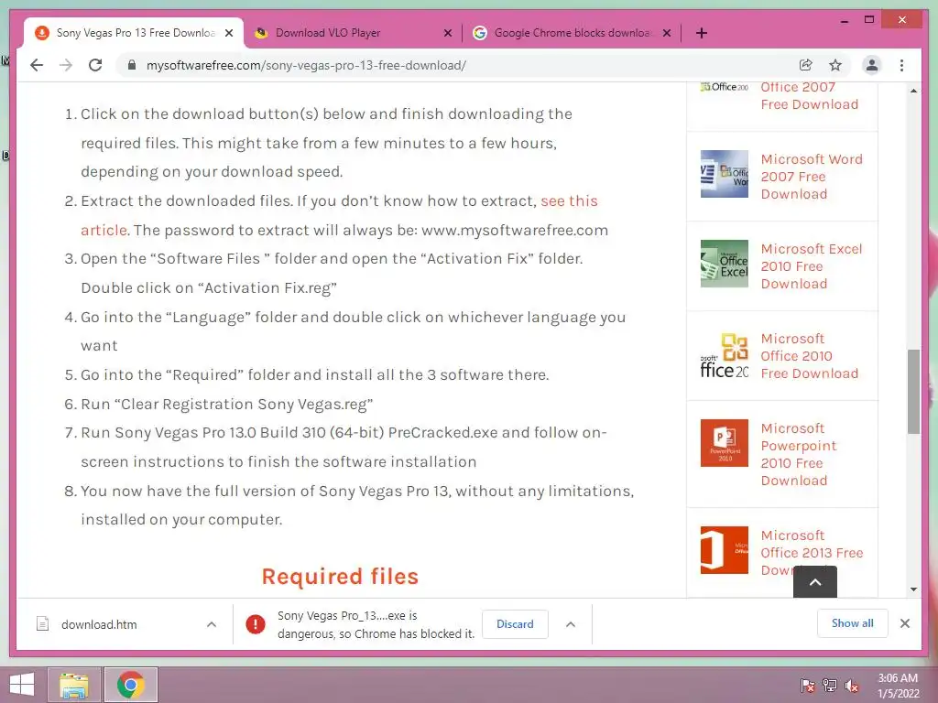The image size is (938, 703).
Task: Open Microsoft Excel 2010 Free Download link
Action: [x=812, y=266]
